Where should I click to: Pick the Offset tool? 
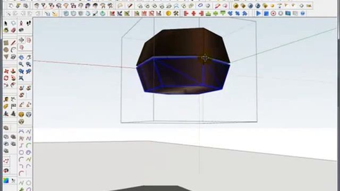pos(13,85)
